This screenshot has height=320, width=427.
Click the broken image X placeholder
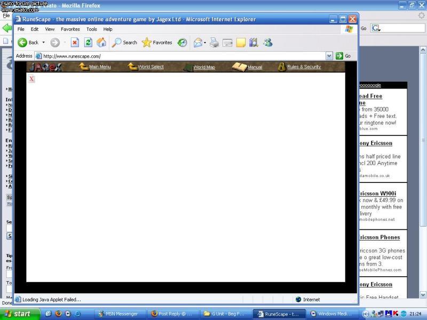pyautogui.click(x=31, y=79)
